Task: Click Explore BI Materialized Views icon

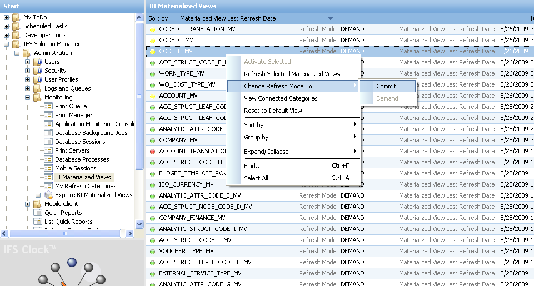Action: click(x=48, y=195)
